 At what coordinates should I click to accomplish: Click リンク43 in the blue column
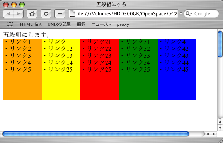tap(177, 56)
